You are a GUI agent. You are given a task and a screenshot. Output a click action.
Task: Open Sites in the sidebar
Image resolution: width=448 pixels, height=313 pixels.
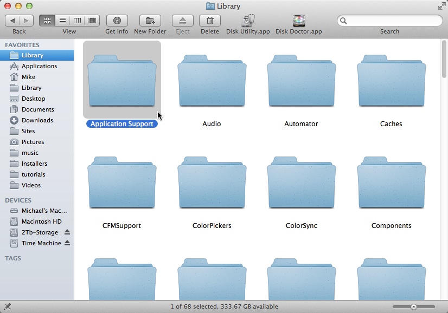click(x=37, y=131)
